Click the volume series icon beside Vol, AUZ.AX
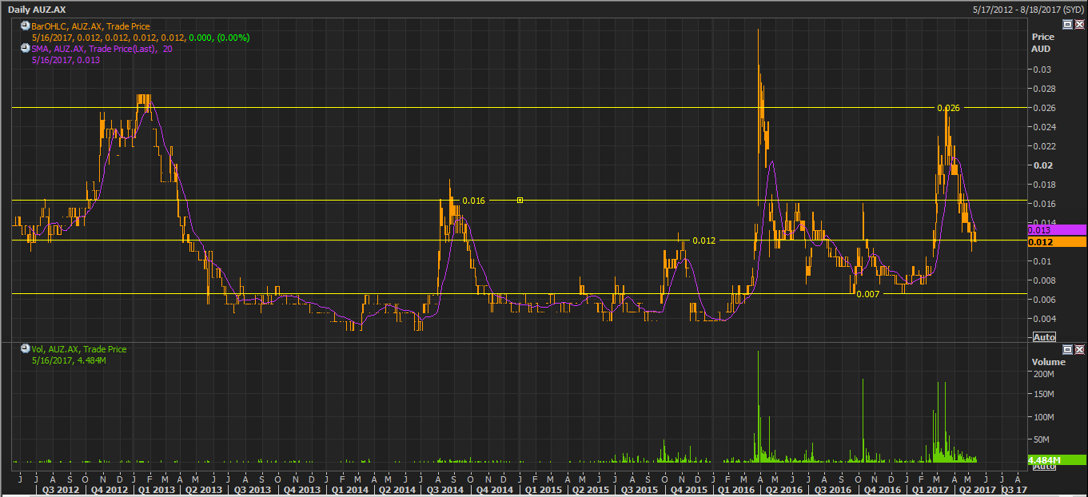 pyautogui.click(x=25, y=349)
